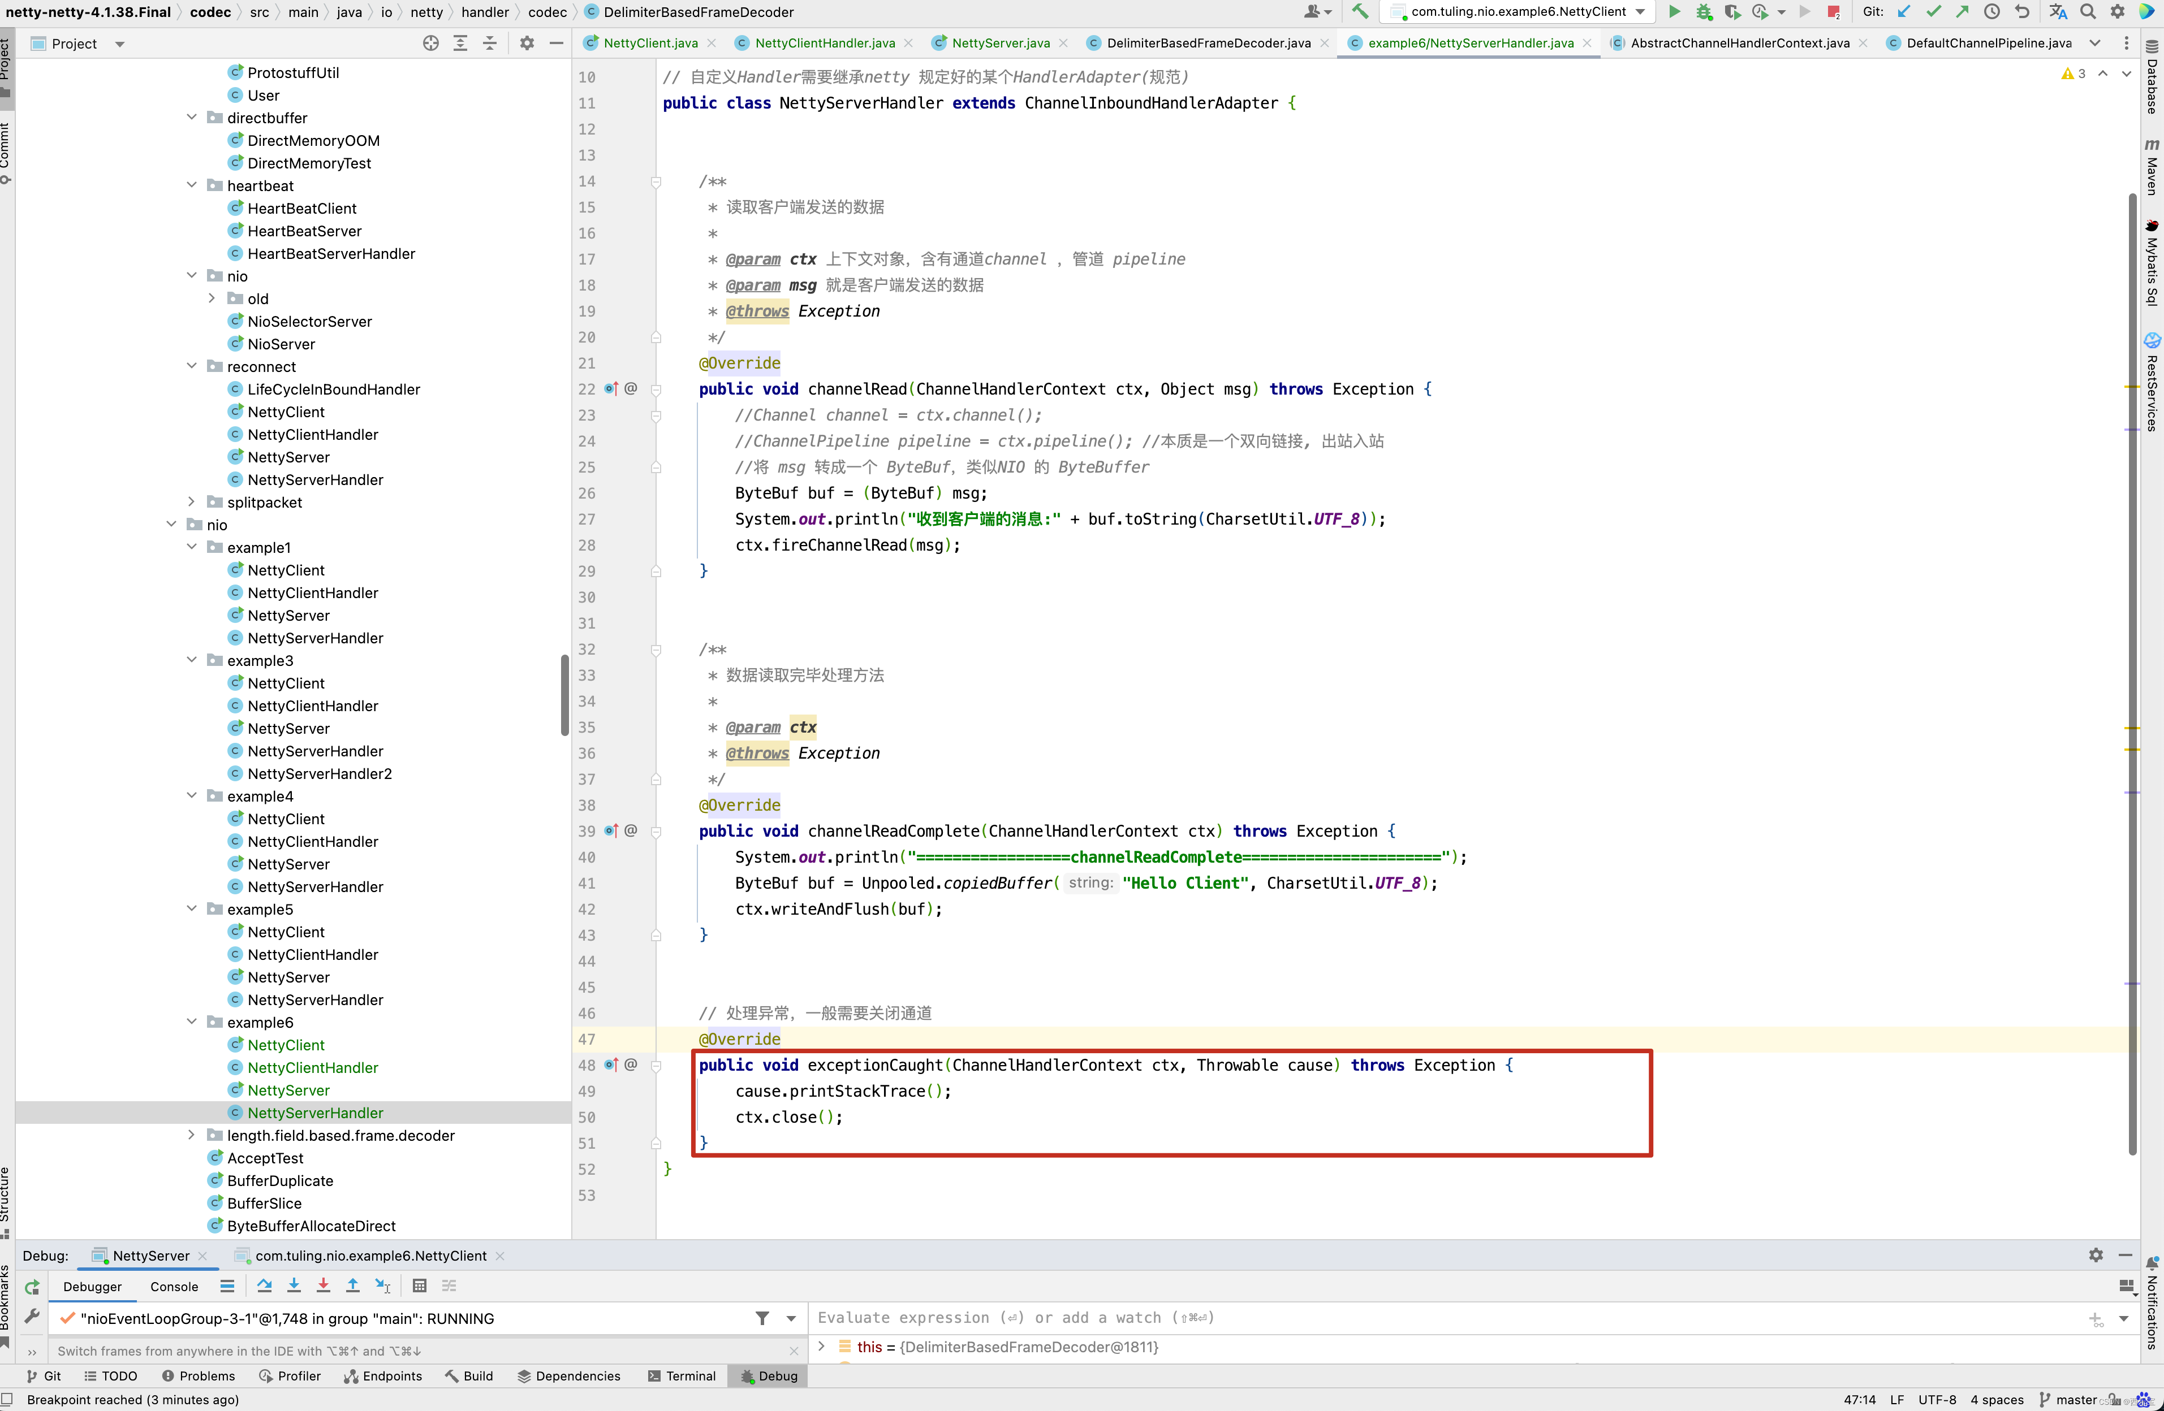This screenshot has height=1411, width=2164.
Task: Toggle override gutter marker on line 22
Action: 611,389
